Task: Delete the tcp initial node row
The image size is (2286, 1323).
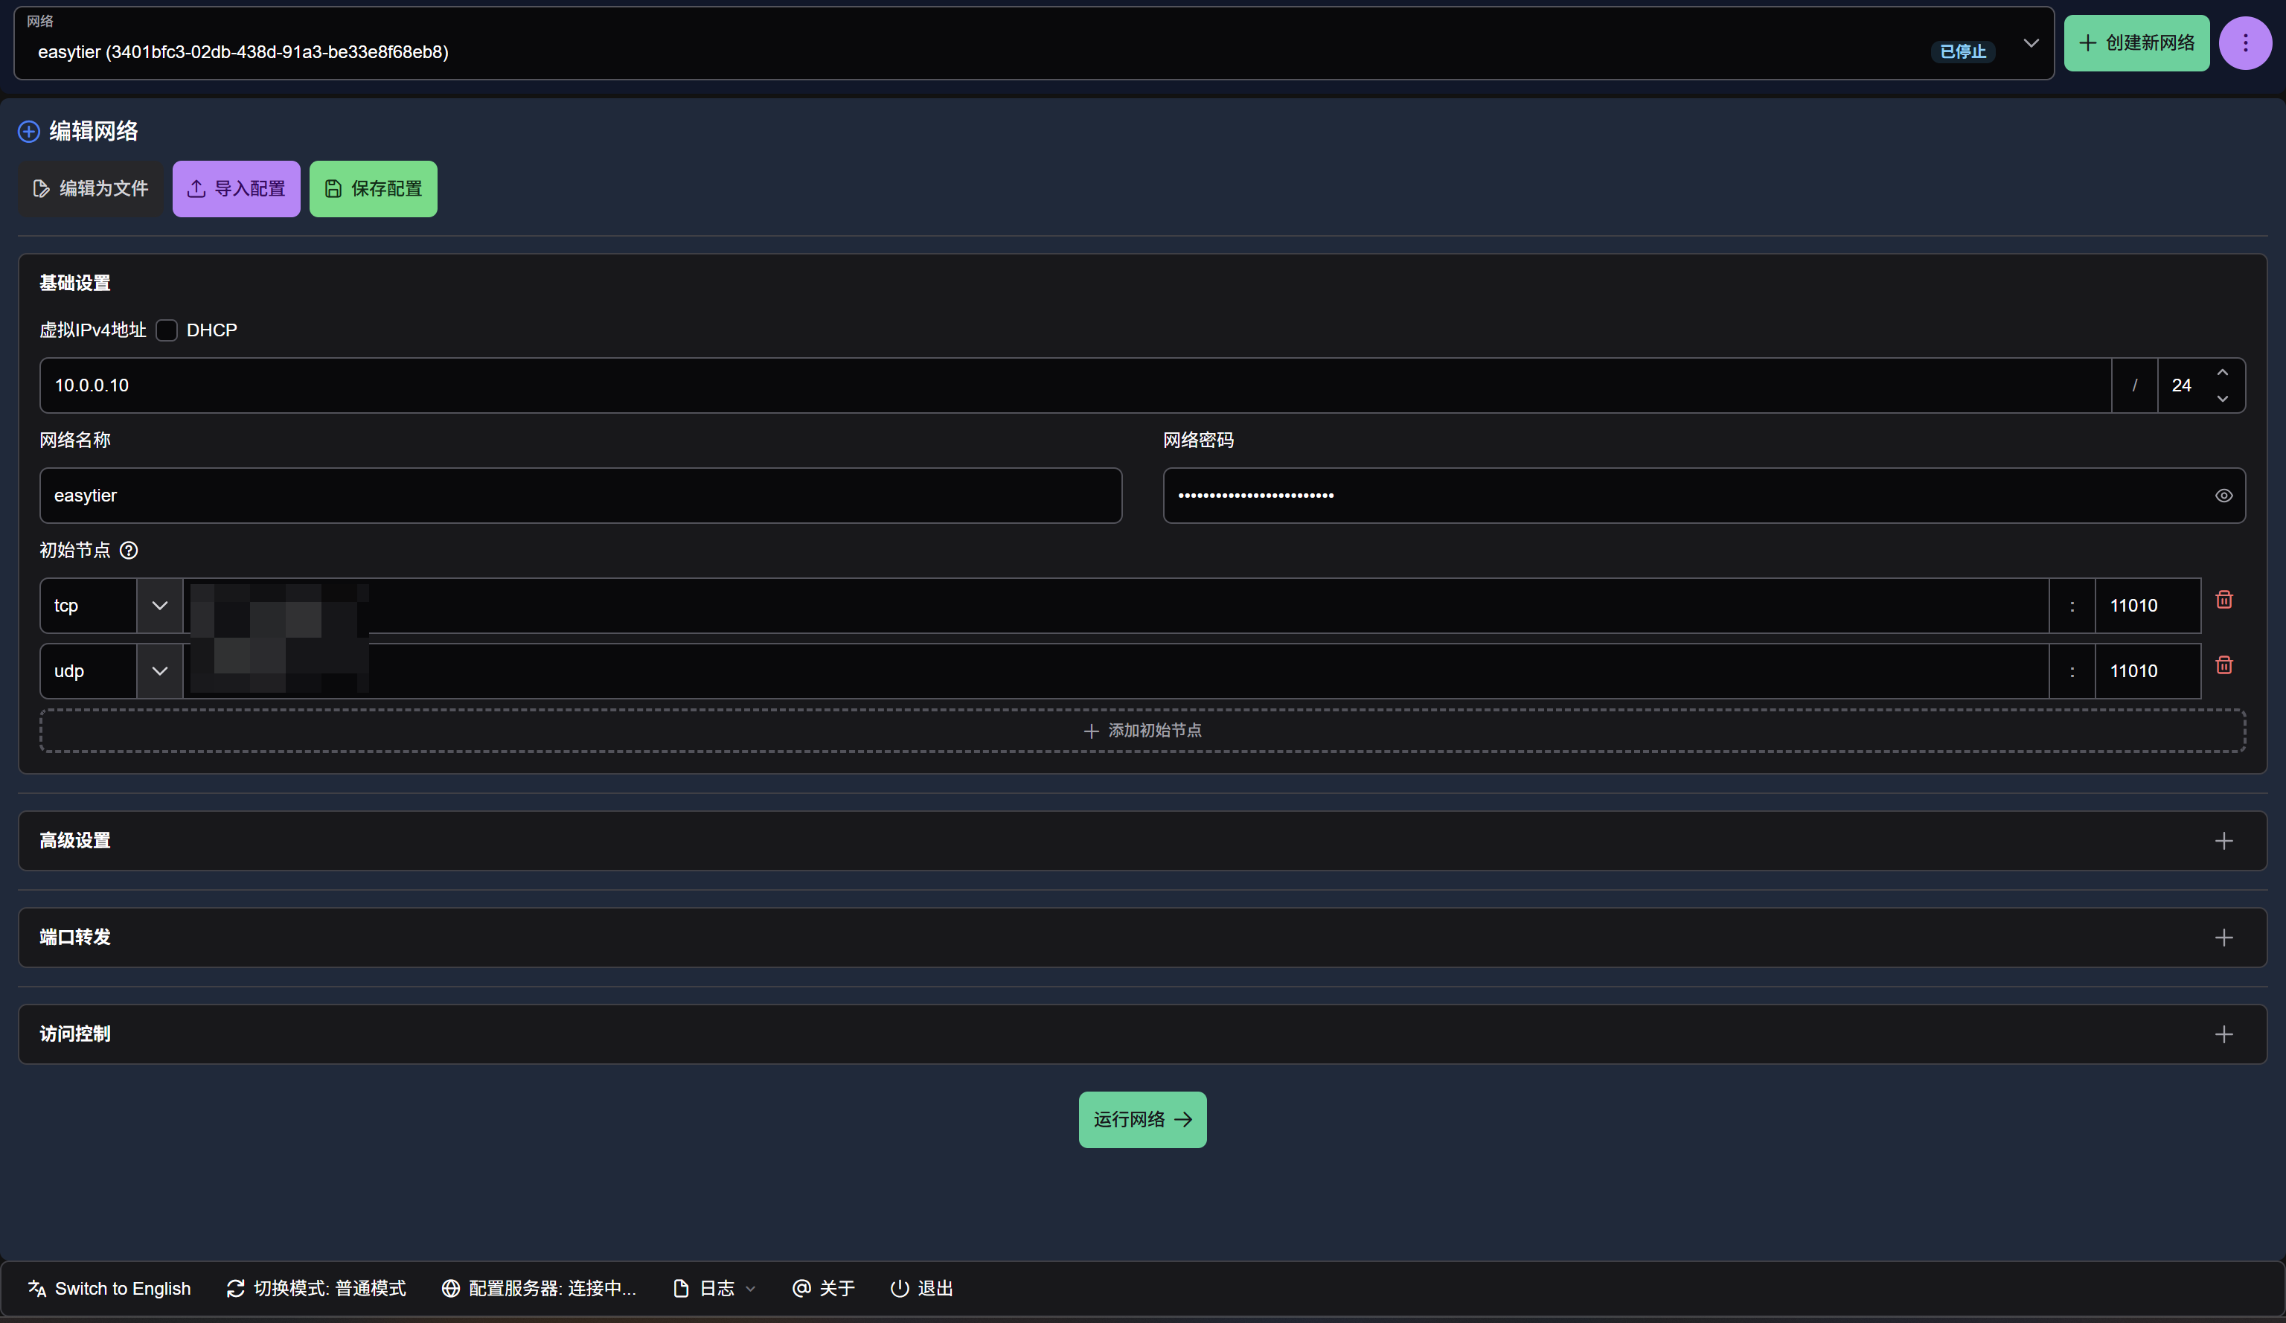Action: pyautogui.click(x=2223, y=600)
